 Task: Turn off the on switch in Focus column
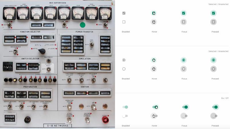(x=185, y=107)
